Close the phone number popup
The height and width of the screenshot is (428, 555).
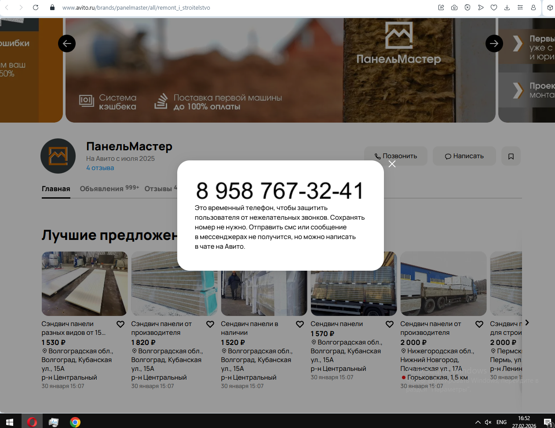[392, 164]
